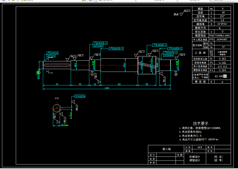Pick the 0.018 B-C runout tolerance frame

click(160, 45)
